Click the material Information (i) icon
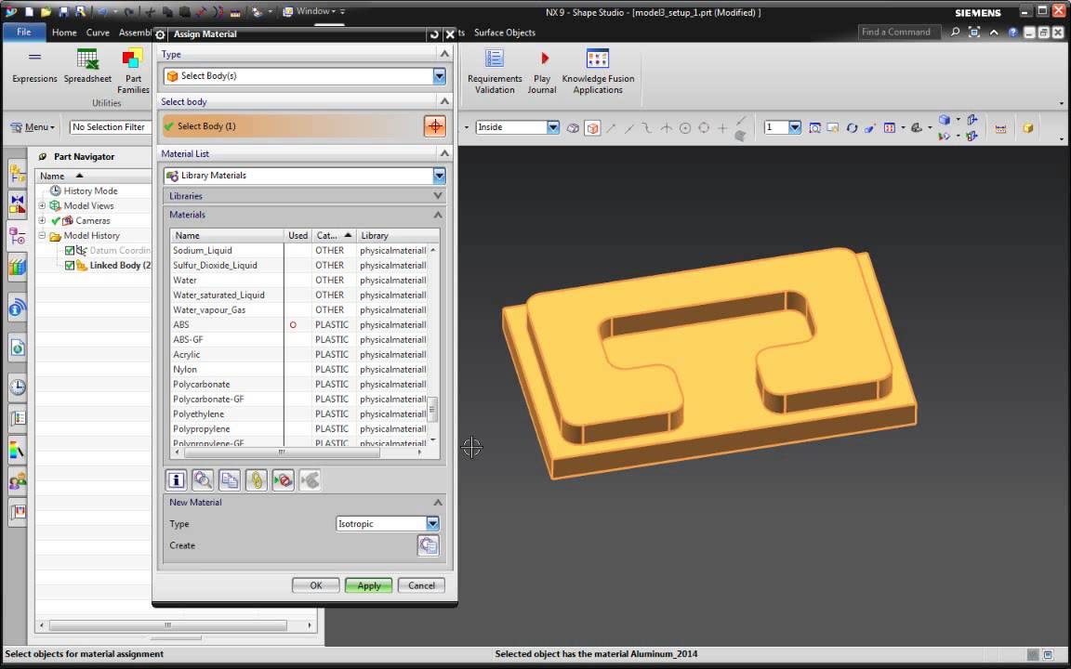1071x669 pixels. point(177,479)
